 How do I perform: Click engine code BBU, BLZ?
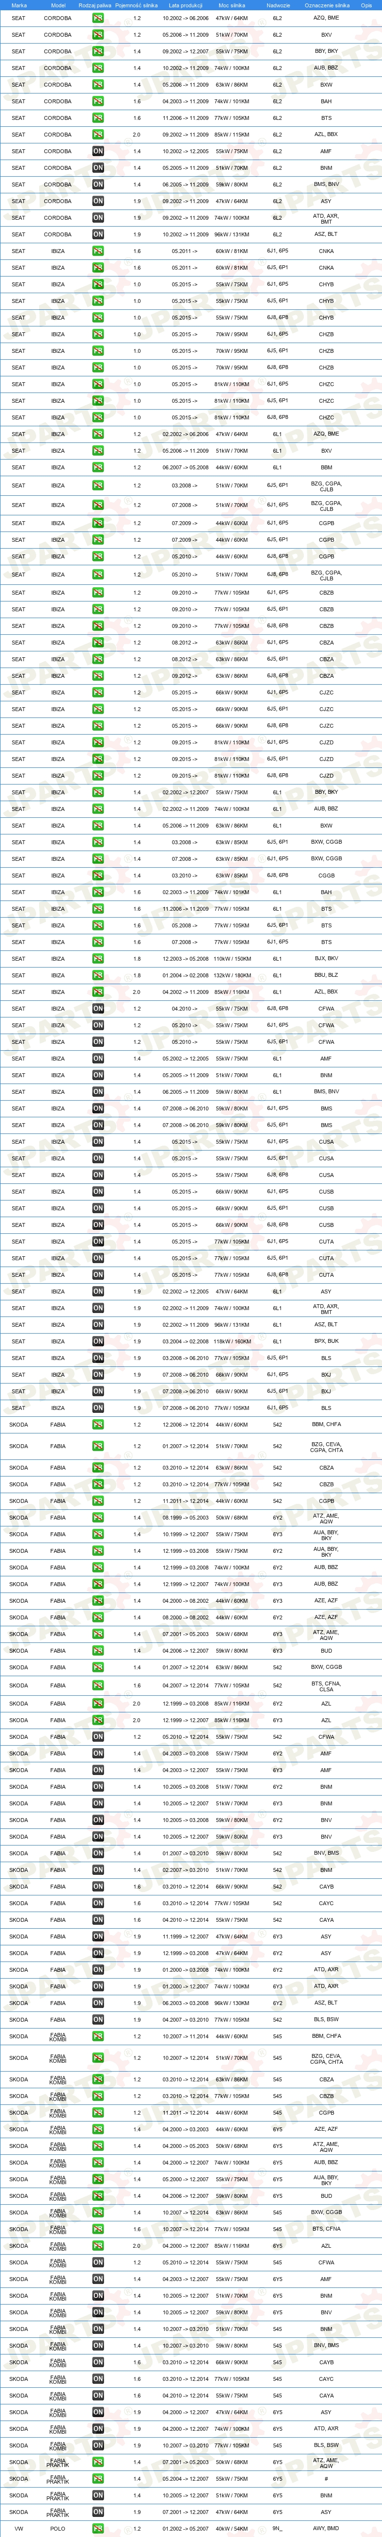pyautogui.click(x=326, y=975)
